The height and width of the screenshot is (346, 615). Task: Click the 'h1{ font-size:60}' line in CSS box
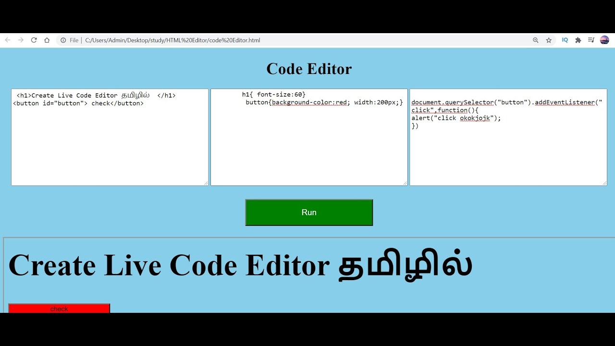click(x=274, y=95)
